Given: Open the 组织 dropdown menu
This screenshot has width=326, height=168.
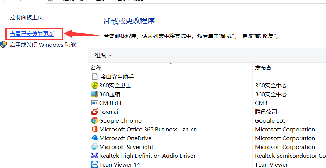Looking at the screenshot, I should [103, 55].
